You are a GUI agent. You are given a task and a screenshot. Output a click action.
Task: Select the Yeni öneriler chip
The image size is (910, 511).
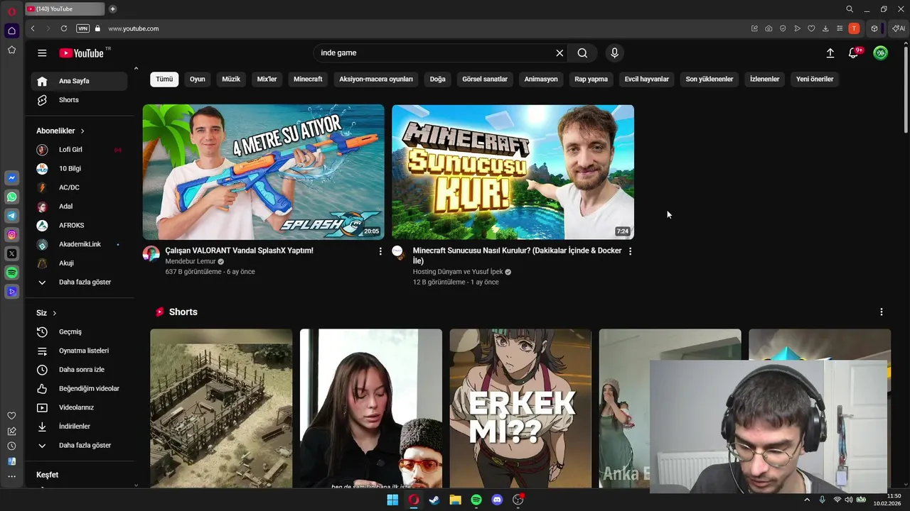coord(815,79)
